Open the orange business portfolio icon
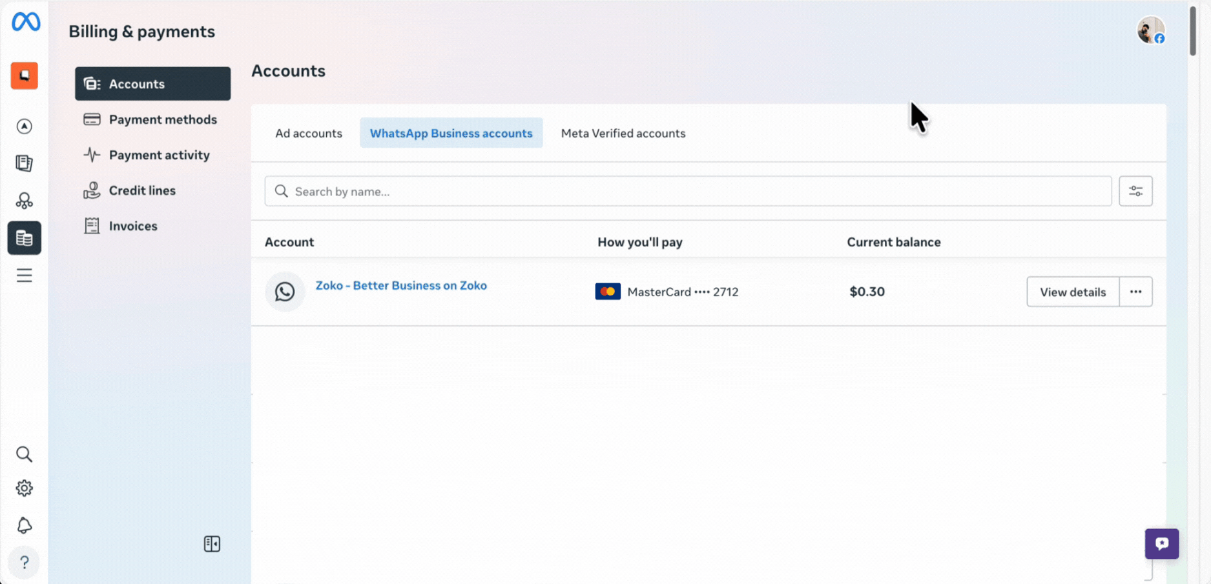 [x=25, y=76]
